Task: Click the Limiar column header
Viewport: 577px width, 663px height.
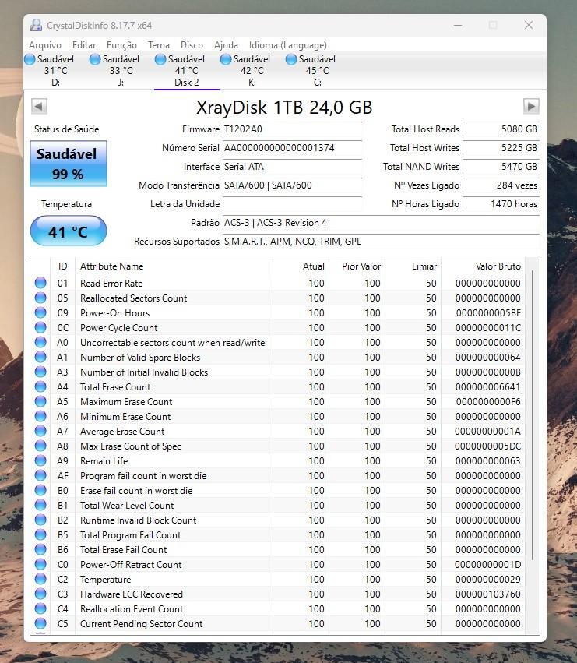Action: (x=413, y=266)
